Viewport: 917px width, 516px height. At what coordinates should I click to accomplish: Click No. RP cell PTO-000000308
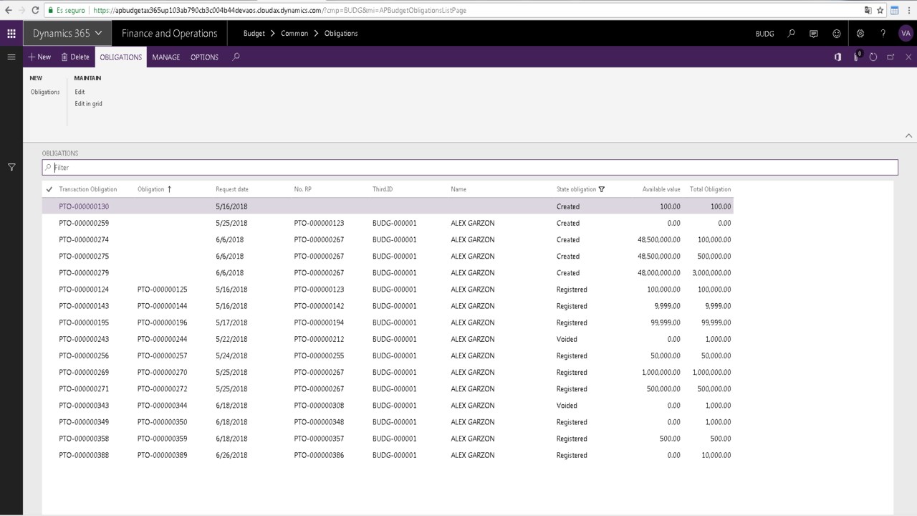click(x=319, y=405)
